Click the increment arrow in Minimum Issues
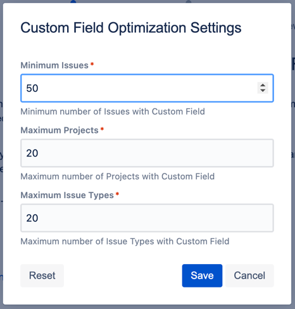Screen dimensions: 295x309 (x=263, y=85)
